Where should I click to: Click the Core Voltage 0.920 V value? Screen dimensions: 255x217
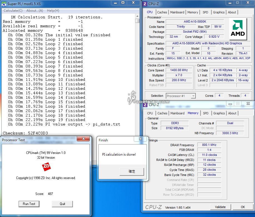(x=214, y=37)
